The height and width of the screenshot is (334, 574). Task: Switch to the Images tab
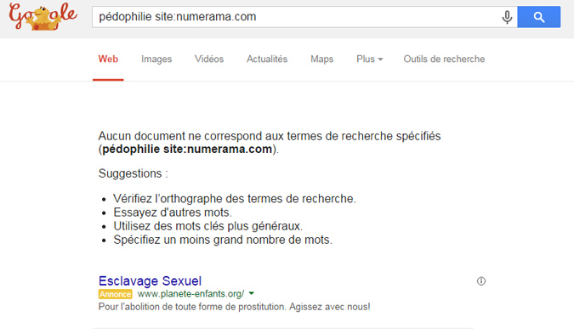point(156,59)
